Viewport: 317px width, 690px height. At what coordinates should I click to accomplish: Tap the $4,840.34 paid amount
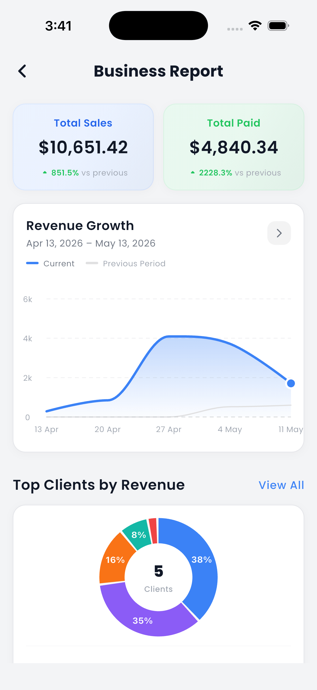coord(234,147)
